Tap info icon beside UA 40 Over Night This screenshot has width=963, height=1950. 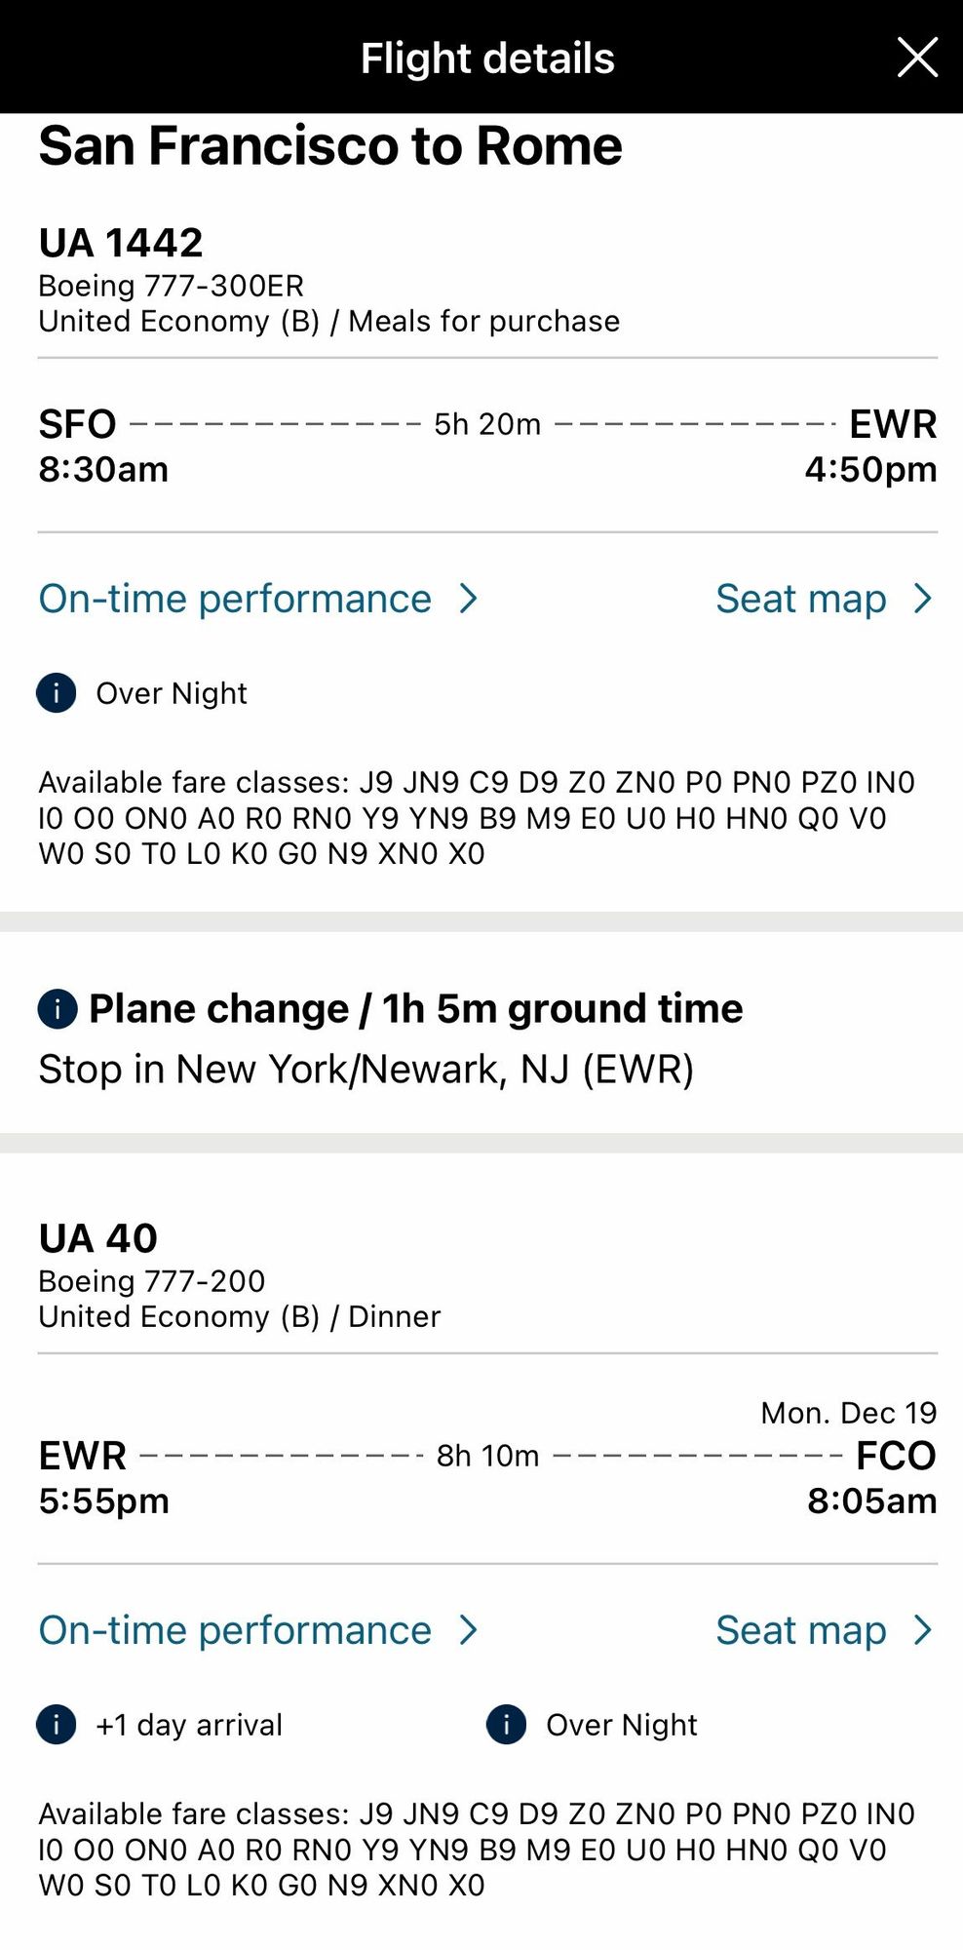[x=507, y=1725]
